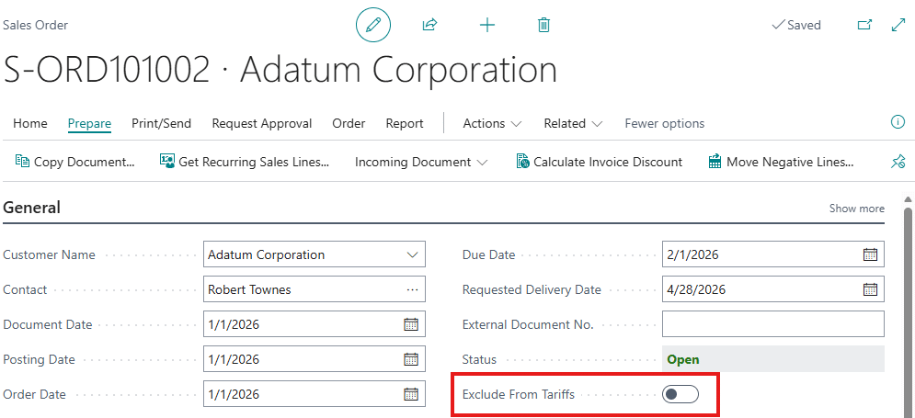
Task: Expand page with diagonal arrows icon
Action: click(898, 25)
